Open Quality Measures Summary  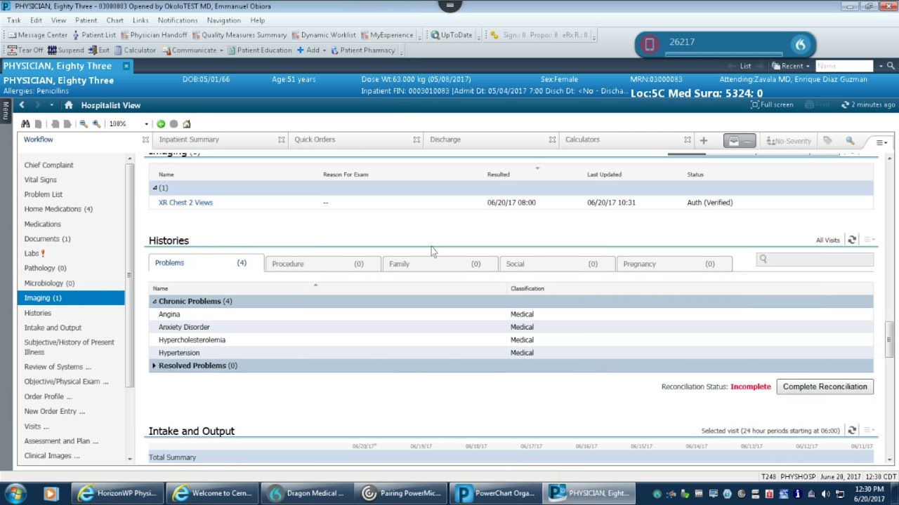point(239,34)
